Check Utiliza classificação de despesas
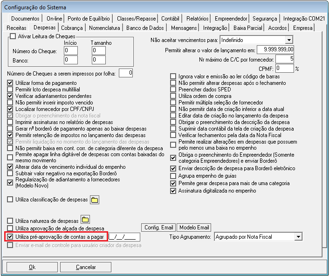329x276 pixels. click(x=10, y=200)
